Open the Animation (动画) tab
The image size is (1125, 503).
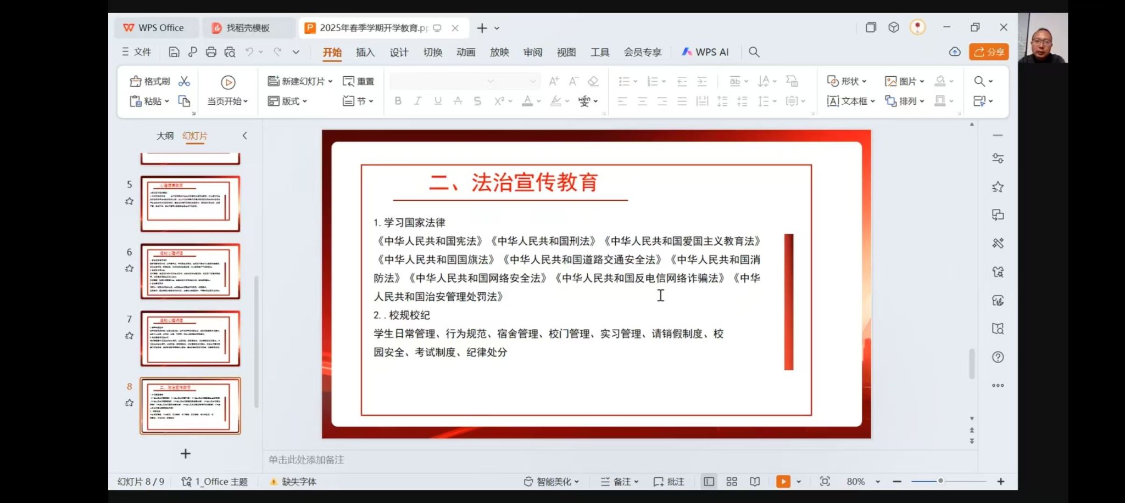pos(465,52)
